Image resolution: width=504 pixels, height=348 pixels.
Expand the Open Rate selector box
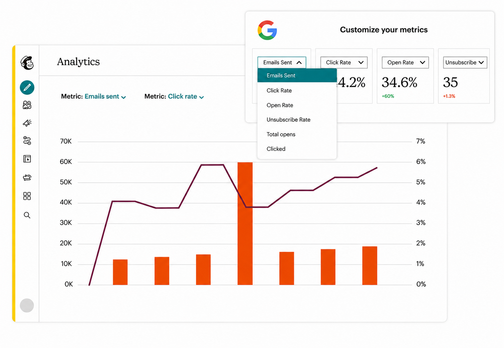tap(405, 62)
